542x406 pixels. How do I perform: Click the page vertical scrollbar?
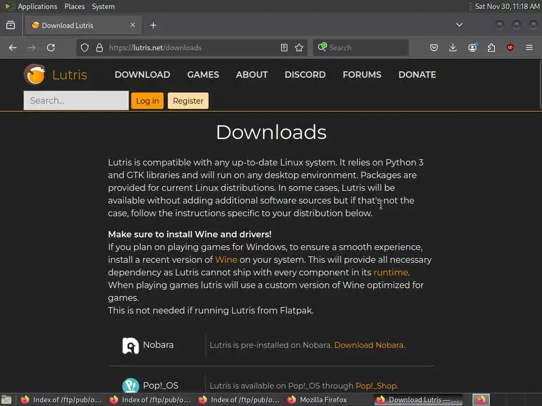coord(539,84)
